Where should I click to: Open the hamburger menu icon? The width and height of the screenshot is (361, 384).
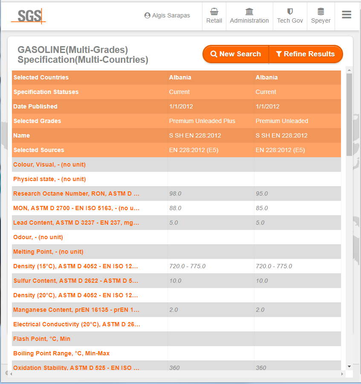coord(347,15)
